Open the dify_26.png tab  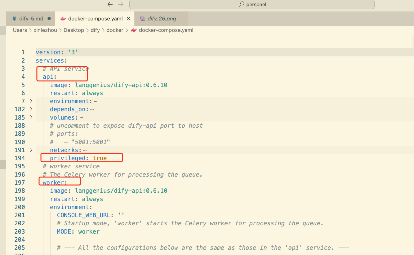pyautogui.click(x=162, y=19)
